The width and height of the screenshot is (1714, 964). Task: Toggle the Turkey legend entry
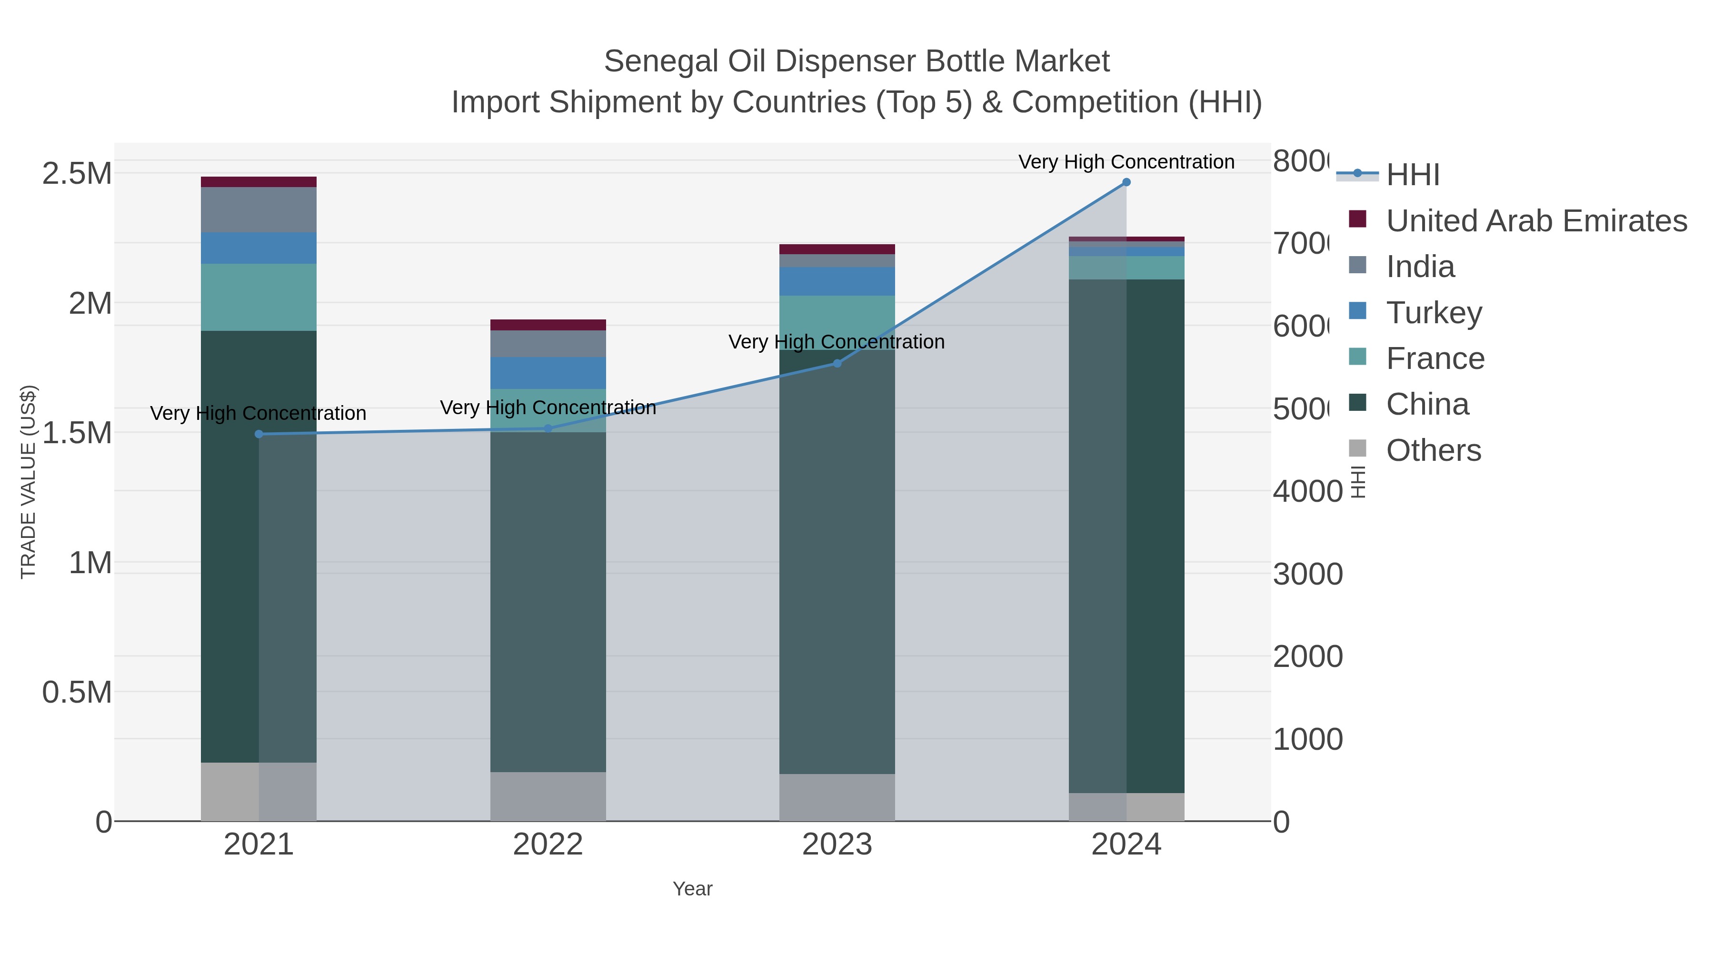[1415, 312]
